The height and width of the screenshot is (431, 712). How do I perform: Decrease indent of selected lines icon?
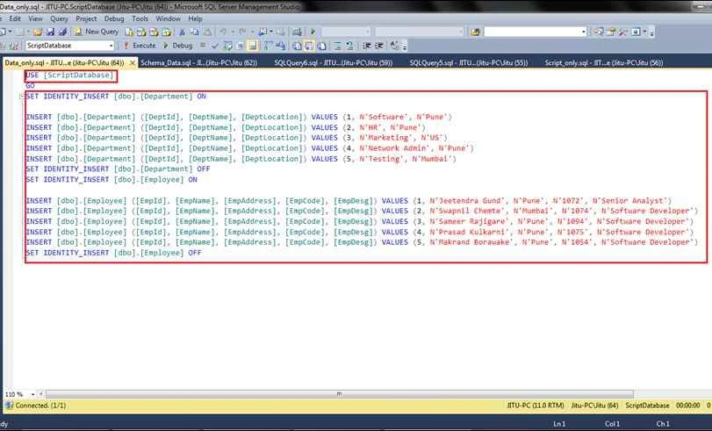[x=367, y=46]
